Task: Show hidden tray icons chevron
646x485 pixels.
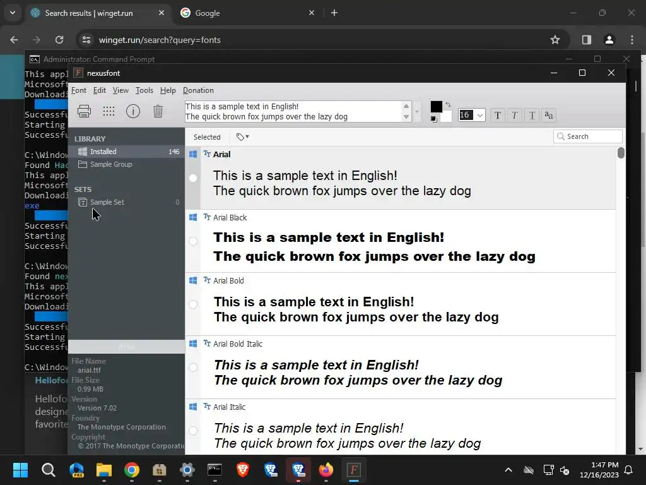Action: [x=508, y=470]
